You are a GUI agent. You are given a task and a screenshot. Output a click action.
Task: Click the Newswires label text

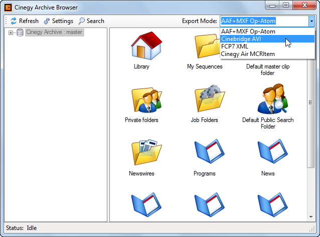click(141, 173)
